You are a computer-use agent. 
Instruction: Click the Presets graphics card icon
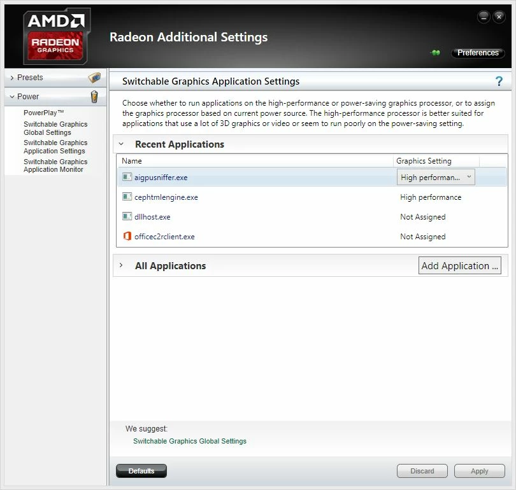[94, 78]
